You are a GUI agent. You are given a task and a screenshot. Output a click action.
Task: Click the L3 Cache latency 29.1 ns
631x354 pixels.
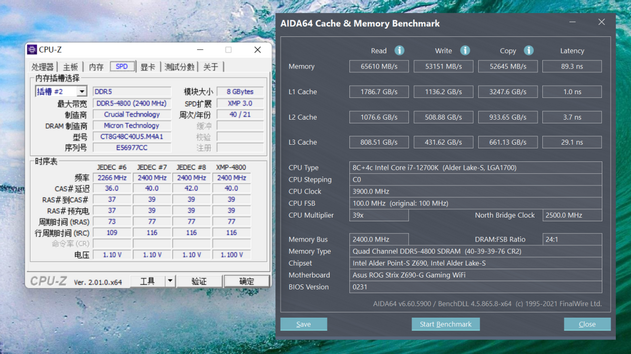[572, 142]
